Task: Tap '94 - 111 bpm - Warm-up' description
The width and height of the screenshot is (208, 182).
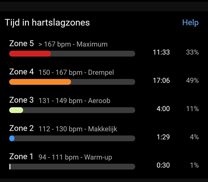Action: coord(75,157)
